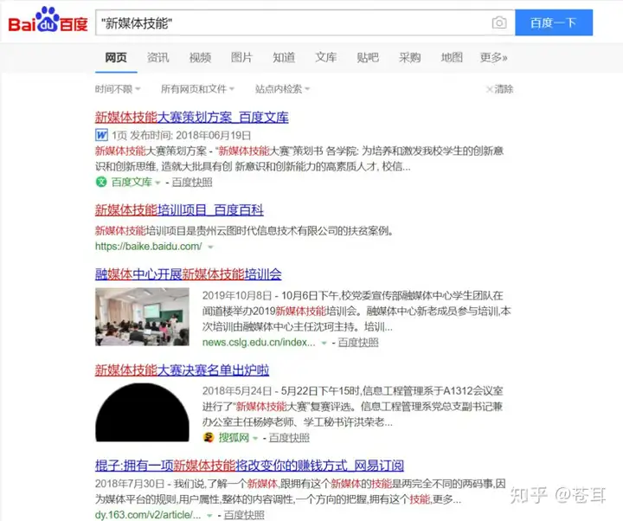The height and width of the screenshot is (521, 623).
Task: Open the 知道 tab
Action: coord(284,58)
